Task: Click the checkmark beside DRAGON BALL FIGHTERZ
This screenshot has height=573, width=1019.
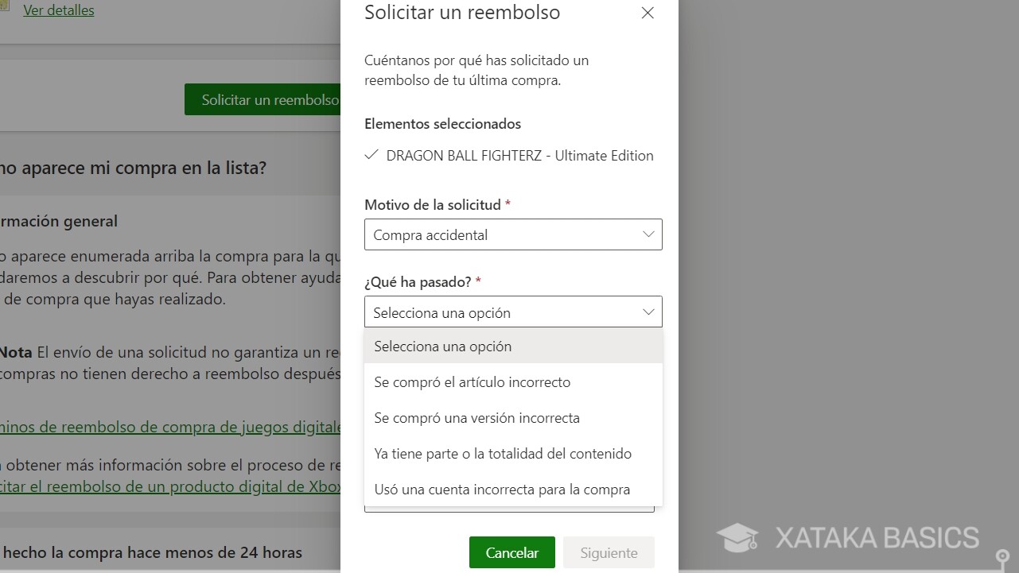Action: tap(371, 155)
